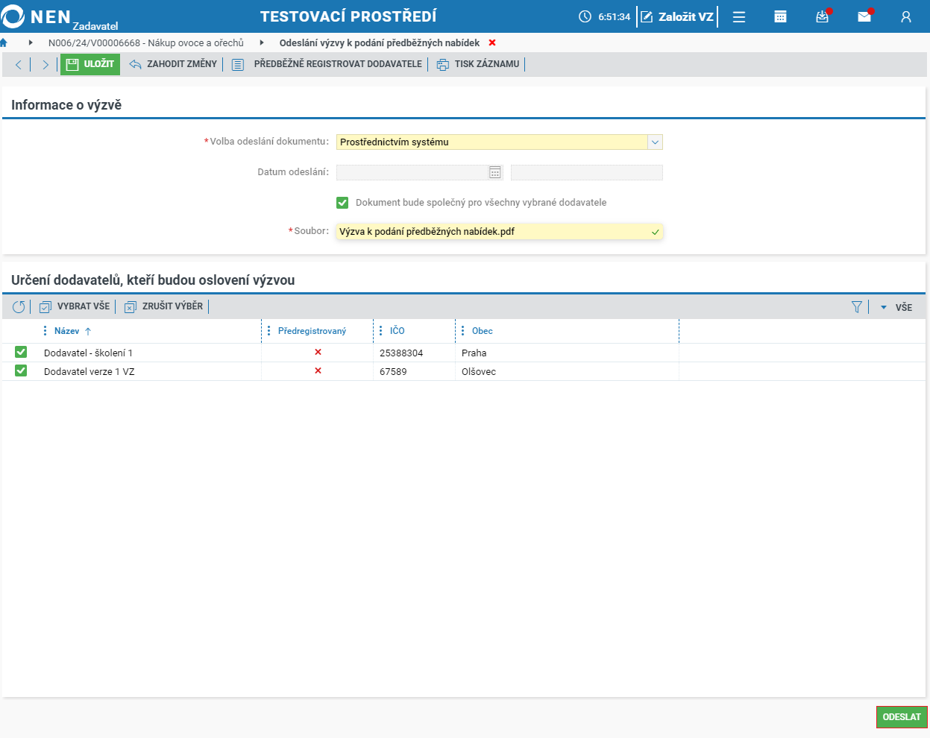Go to breadcrumb N006/24/V00006668 Nákup ovoce

[x=146, y=43]
